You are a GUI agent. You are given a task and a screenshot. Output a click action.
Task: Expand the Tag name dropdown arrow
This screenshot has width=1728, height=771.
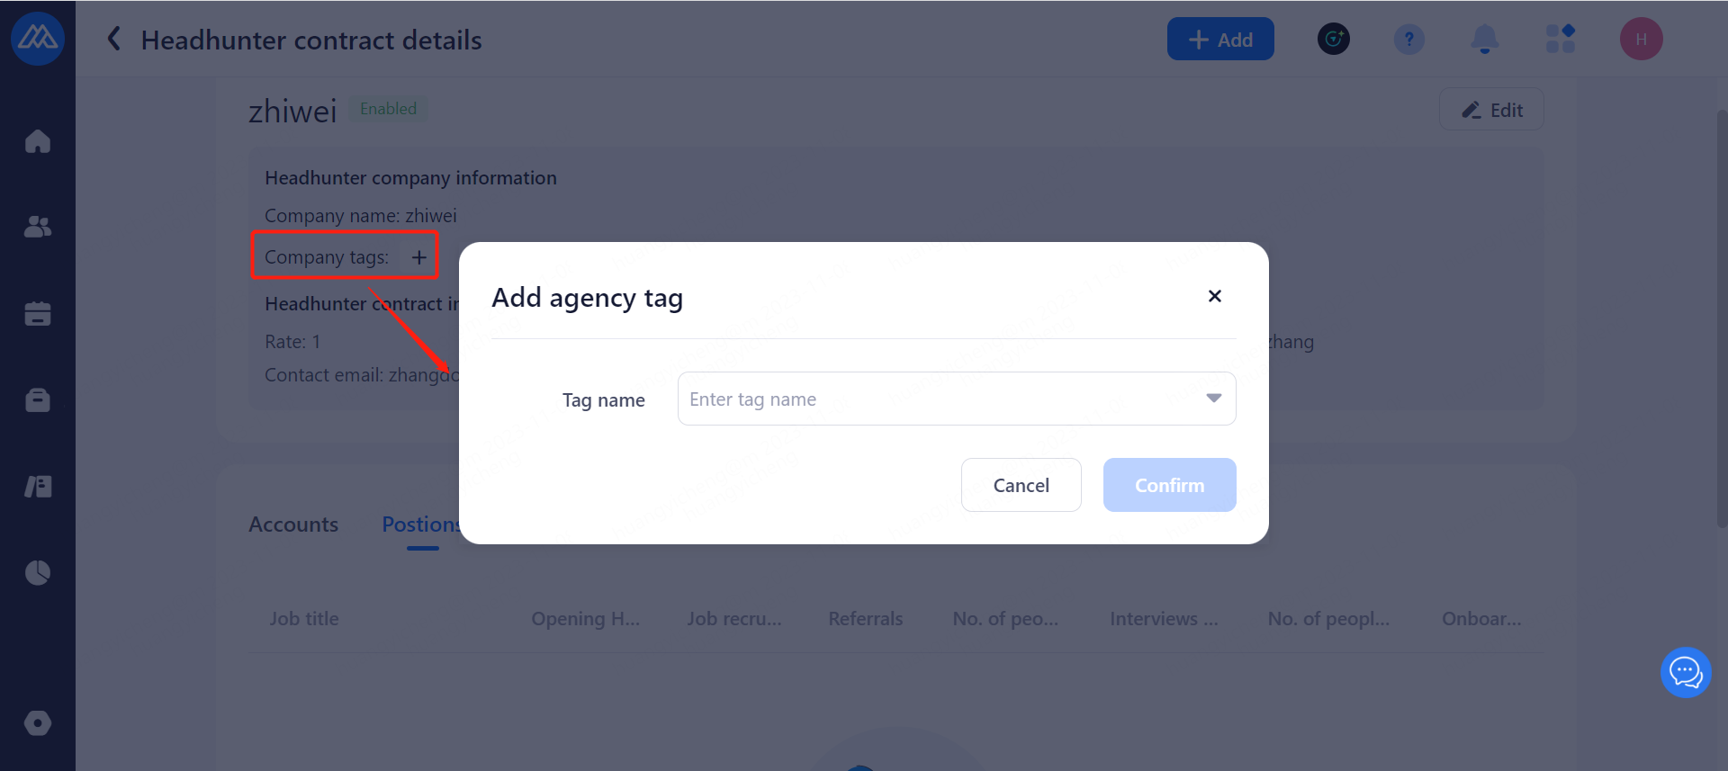point(1213,399)
